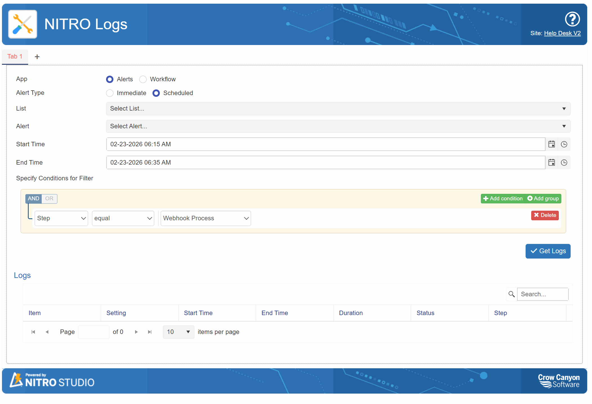
Task: Open the Start Time calendar picker icon
Action: pyautogui.click(x=552, y=144)
